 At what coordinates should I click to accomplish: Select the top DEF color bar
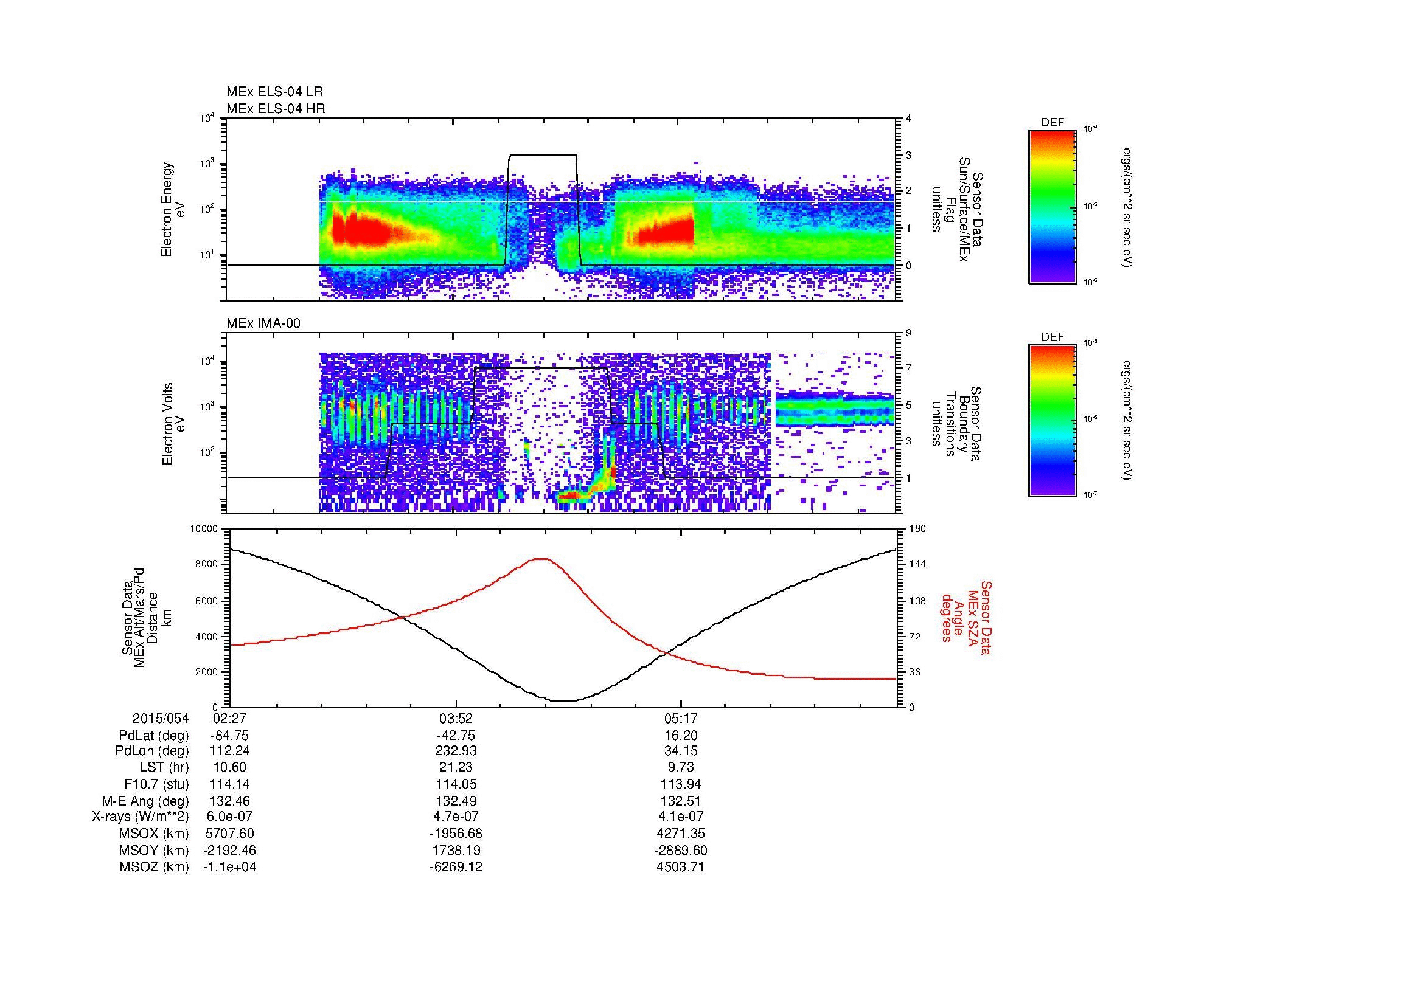[x=1052, y=206]
